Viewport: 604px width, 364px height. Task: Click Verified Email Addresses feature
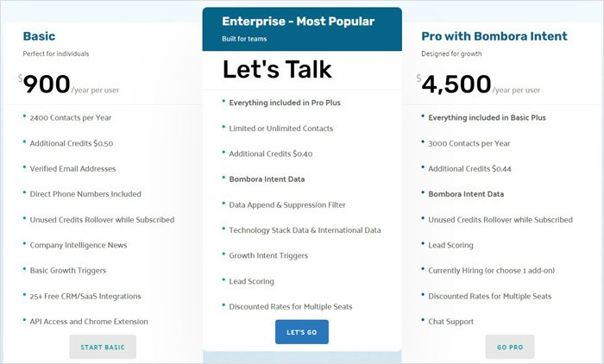[x=72, y=169]
